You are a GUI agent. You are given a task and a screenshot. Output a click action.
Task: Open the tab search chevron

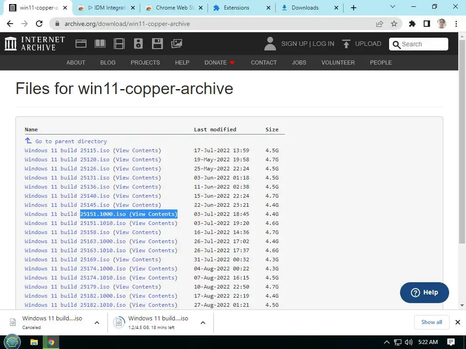pos(393,6)
